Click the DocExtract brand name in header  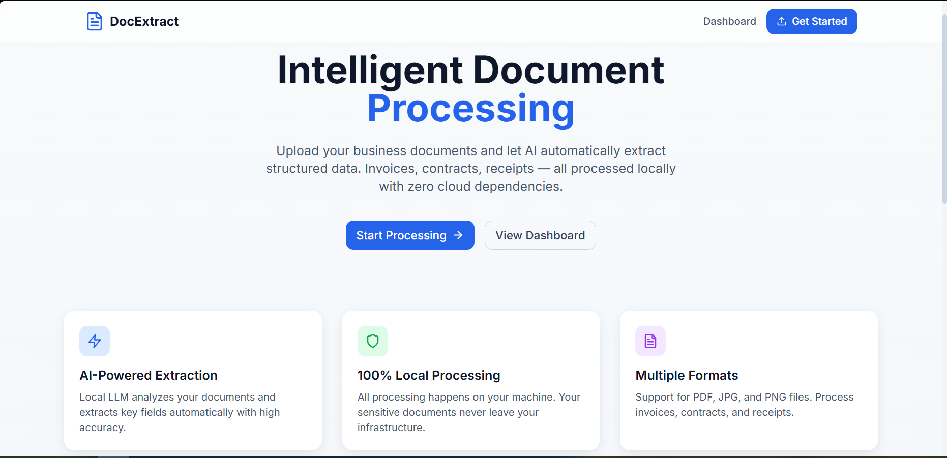click(x=144, y=21)
